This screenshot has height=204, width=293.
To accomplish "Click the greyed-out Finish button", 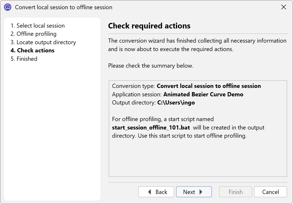I will 235,192.
